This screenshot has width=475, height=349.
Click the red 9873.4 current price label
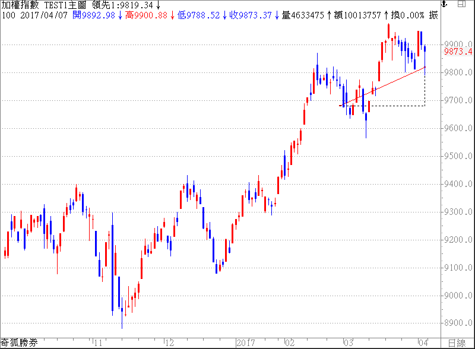point(458,52)
